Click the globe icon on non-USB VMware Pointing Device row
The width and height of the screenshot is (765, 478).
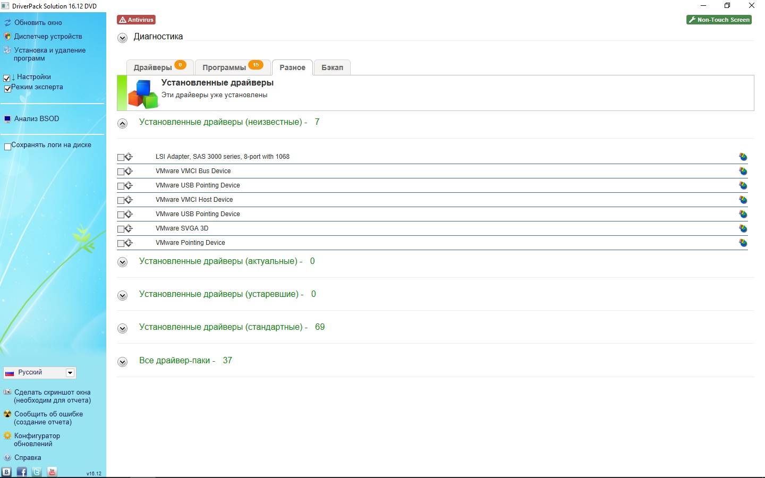coord(743,243)
